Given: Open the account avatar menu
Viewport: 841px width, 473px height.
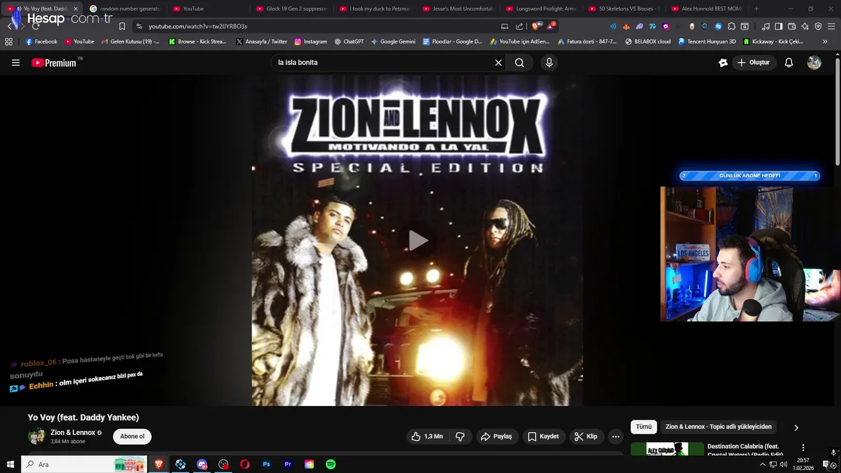Looking at the screenshot, I should click(814, 62).
